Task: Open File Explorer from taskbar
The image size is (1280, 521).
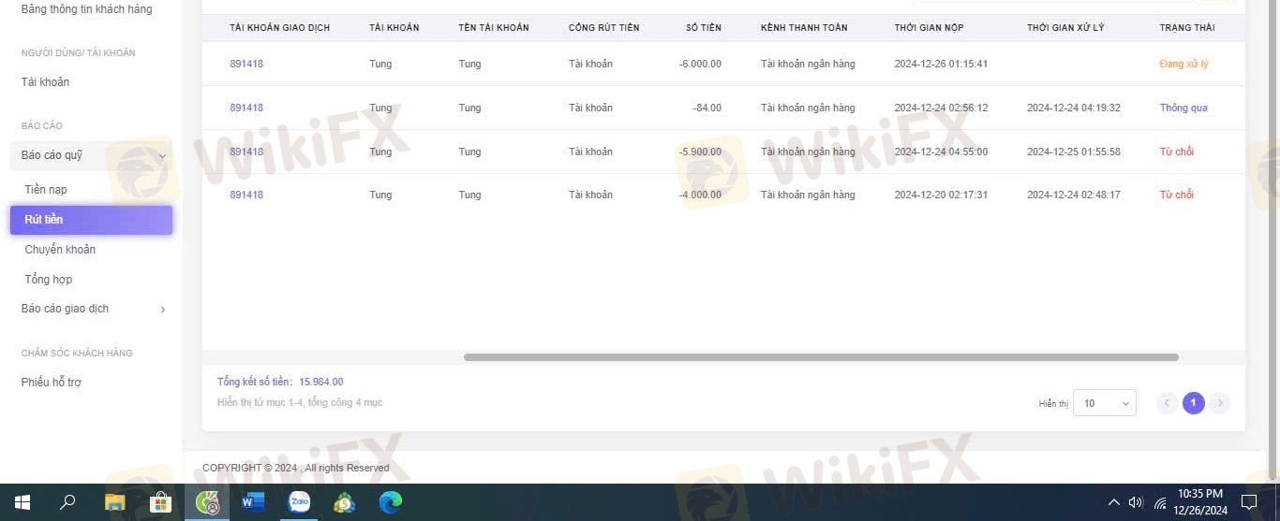Action: click(x=114, y=503)
